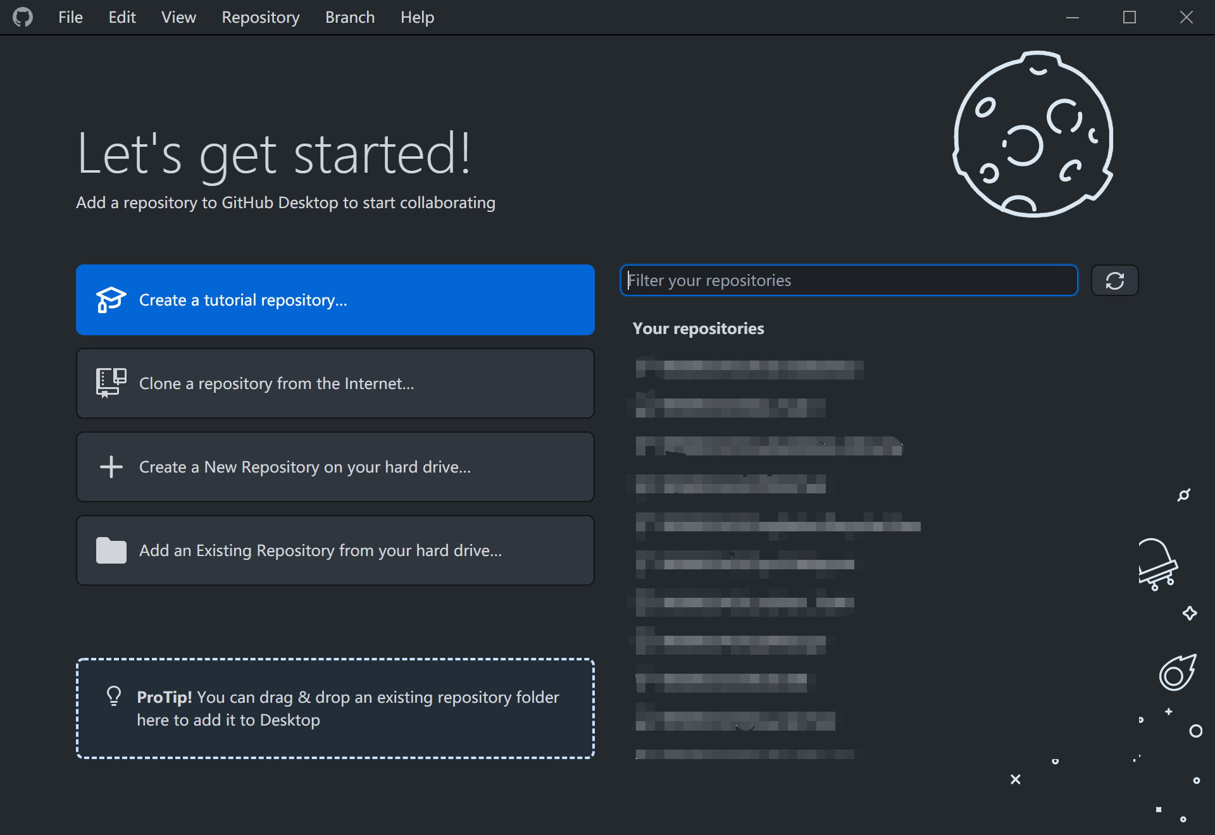Open the Branch menu
The height and width of the screenshot is (835, 1215).
[x=350, y=17]
